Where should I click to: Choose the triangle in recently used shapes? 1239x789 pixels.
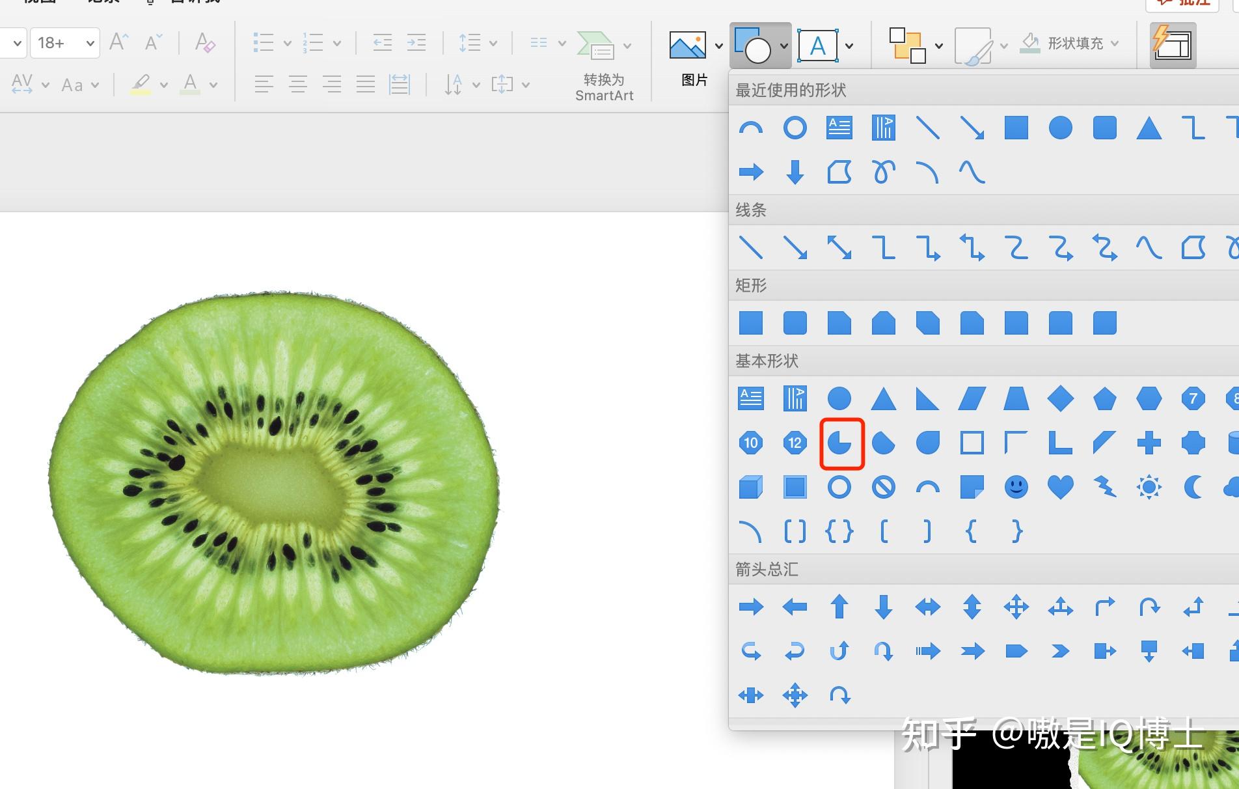coord(1149,128)
